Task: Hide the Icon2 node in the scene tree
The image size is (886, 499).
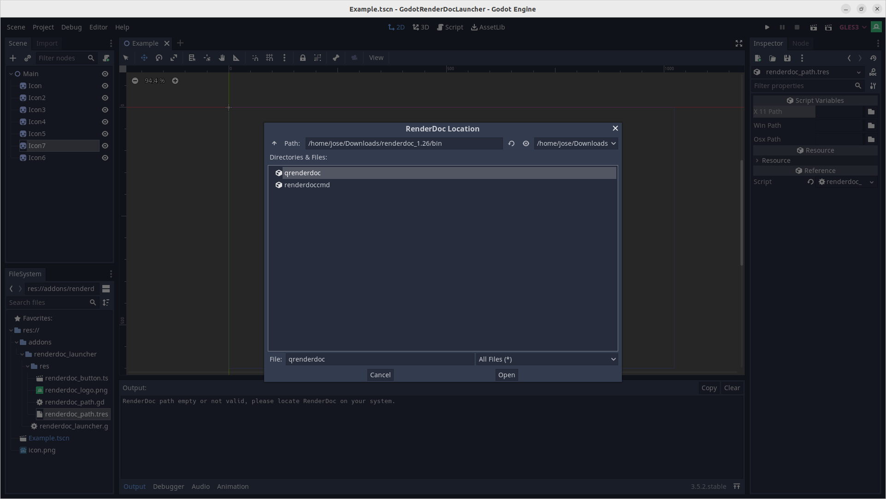Action: tap(105, 98)
